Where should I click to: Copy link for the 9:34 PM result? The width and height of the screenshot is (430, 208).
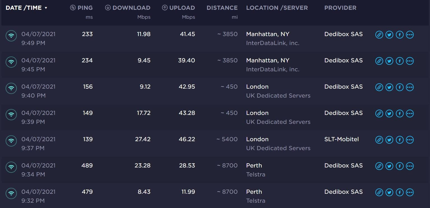click(x=379, y=166)
